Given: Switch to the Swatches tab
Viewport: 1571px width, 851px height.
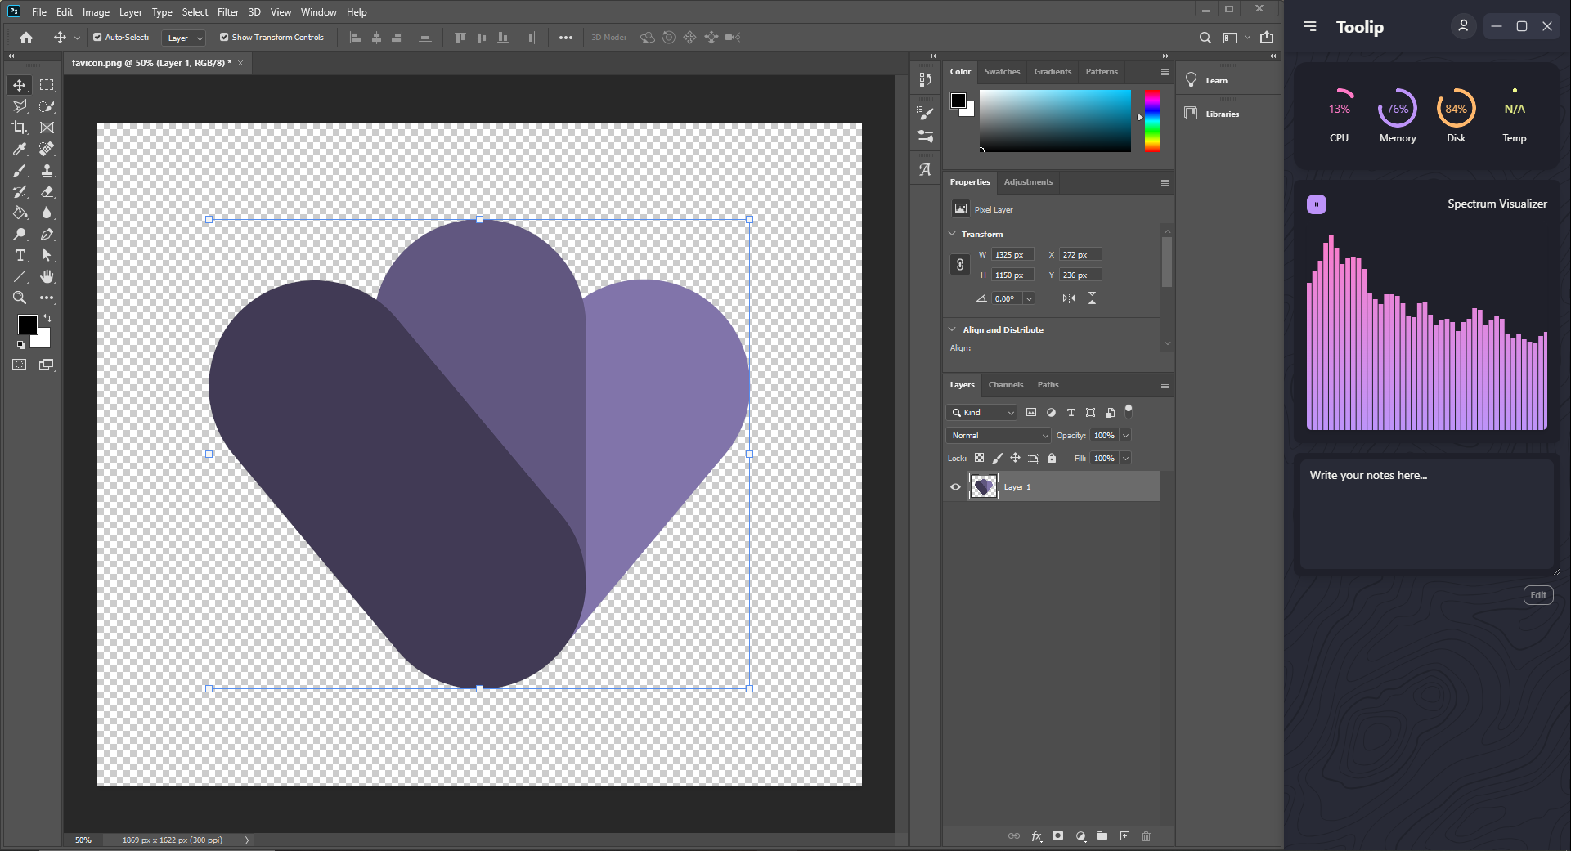Looking at the screenshot, I should (x=1002, y=71).
